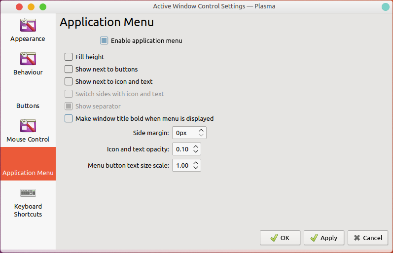Viewport: 393px width, 253px height.
Task: Click the teal circle in the title bar
Action: click(x=386, y=7)
